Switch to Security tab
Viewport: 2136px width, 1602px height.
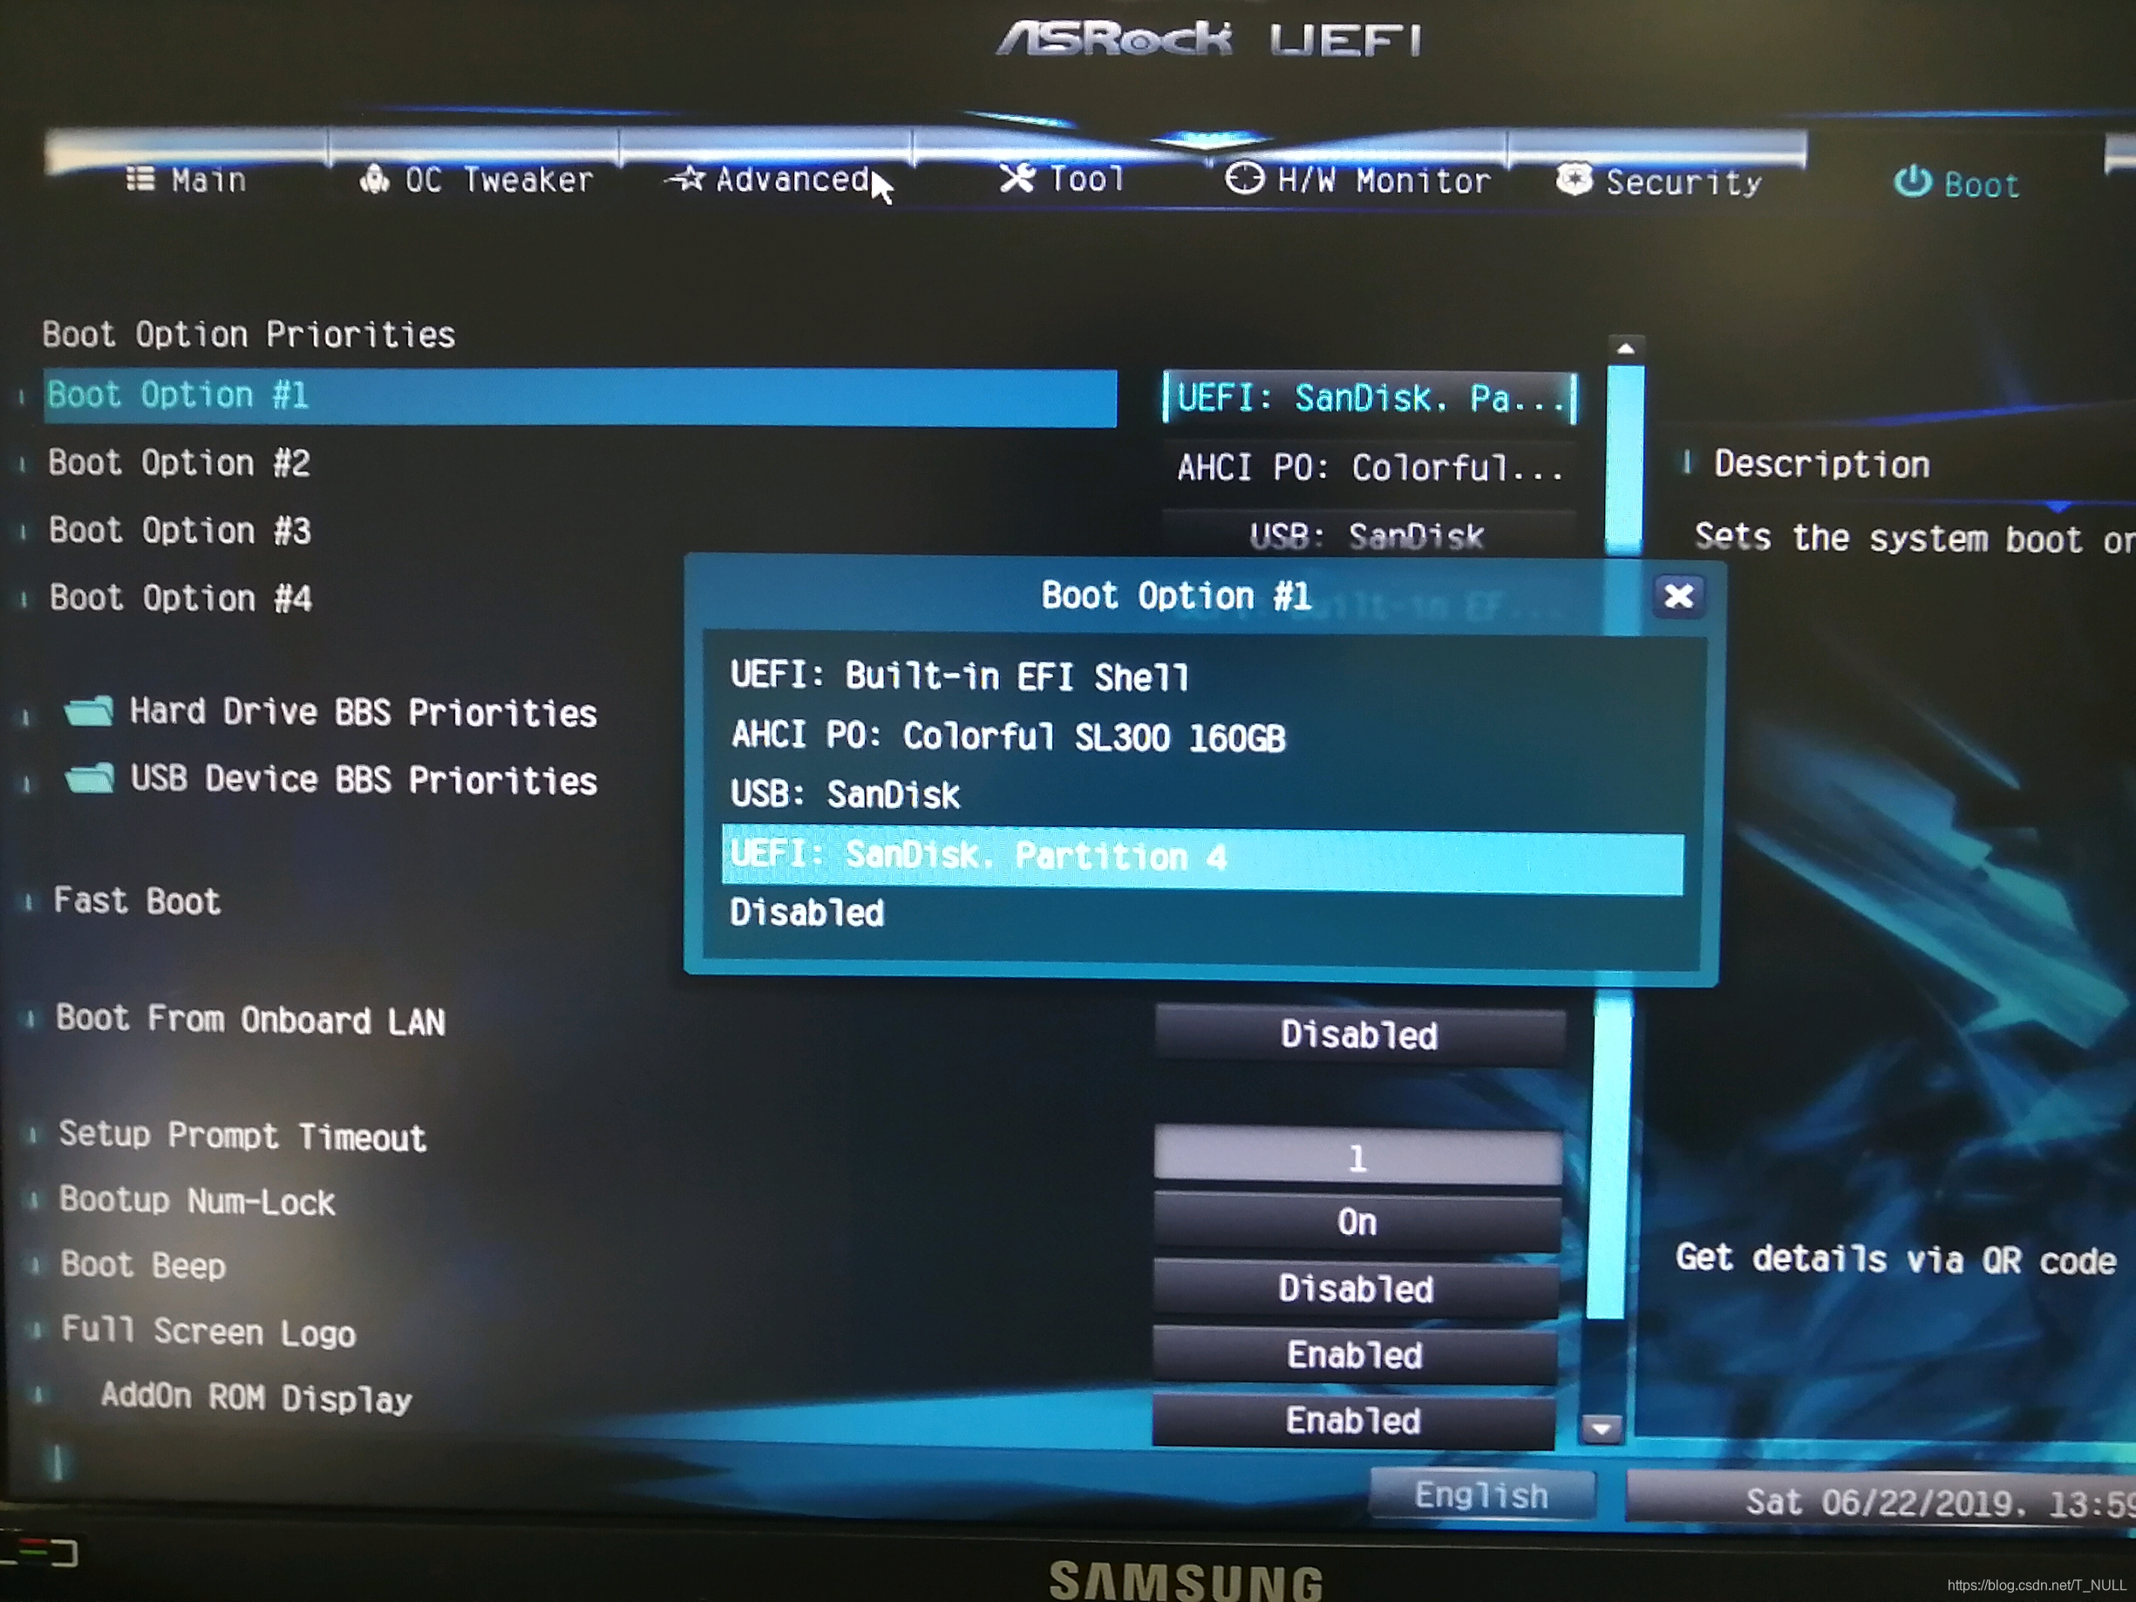pos(1659,181)
